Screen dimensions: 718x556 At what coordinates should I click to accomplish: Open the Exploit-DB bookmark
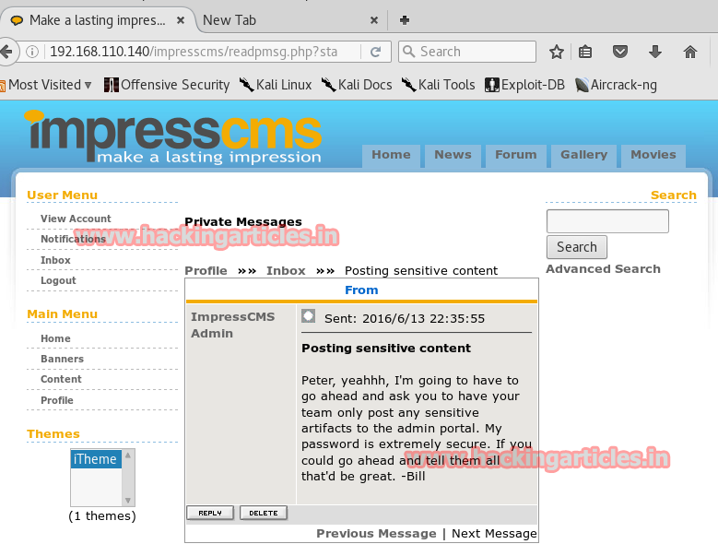(x=524, y=85)
